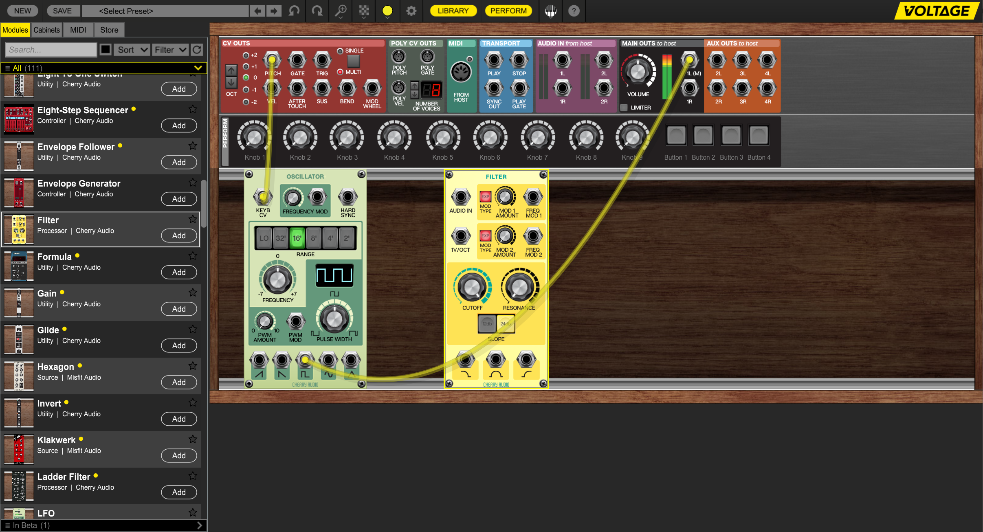
Task: Click the help question mark icon
Action: coord(574,11)
